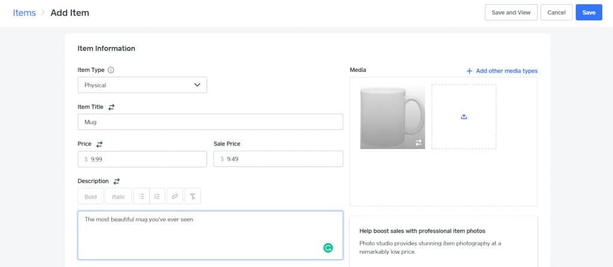Toggle Bold formatting button
613x267 pixels.
coord(90,196)
